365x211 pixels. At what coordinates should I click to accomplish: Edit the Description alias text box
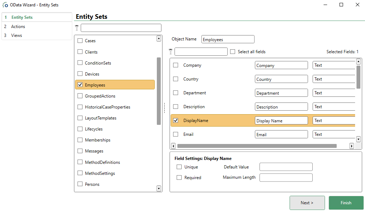click(281, 107)
